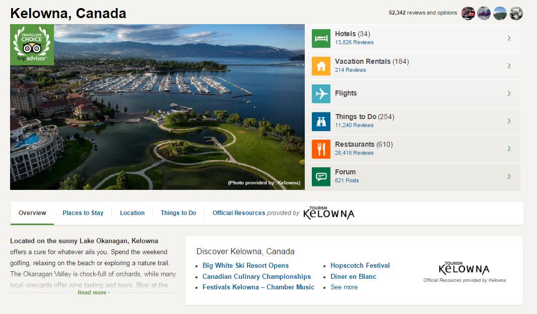Open Hopscotch Festival link
537x314 pixels.
(x=360, y=265)
